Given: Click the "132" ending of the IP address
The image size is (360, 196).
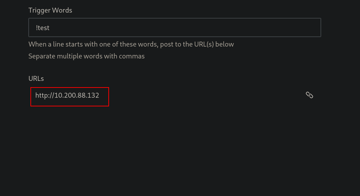Looking at the screenshot, I should (x=94, y=95).
